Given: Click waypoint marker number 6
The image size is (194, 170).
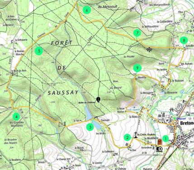Looking at the screenshot, I should point(87,10).
